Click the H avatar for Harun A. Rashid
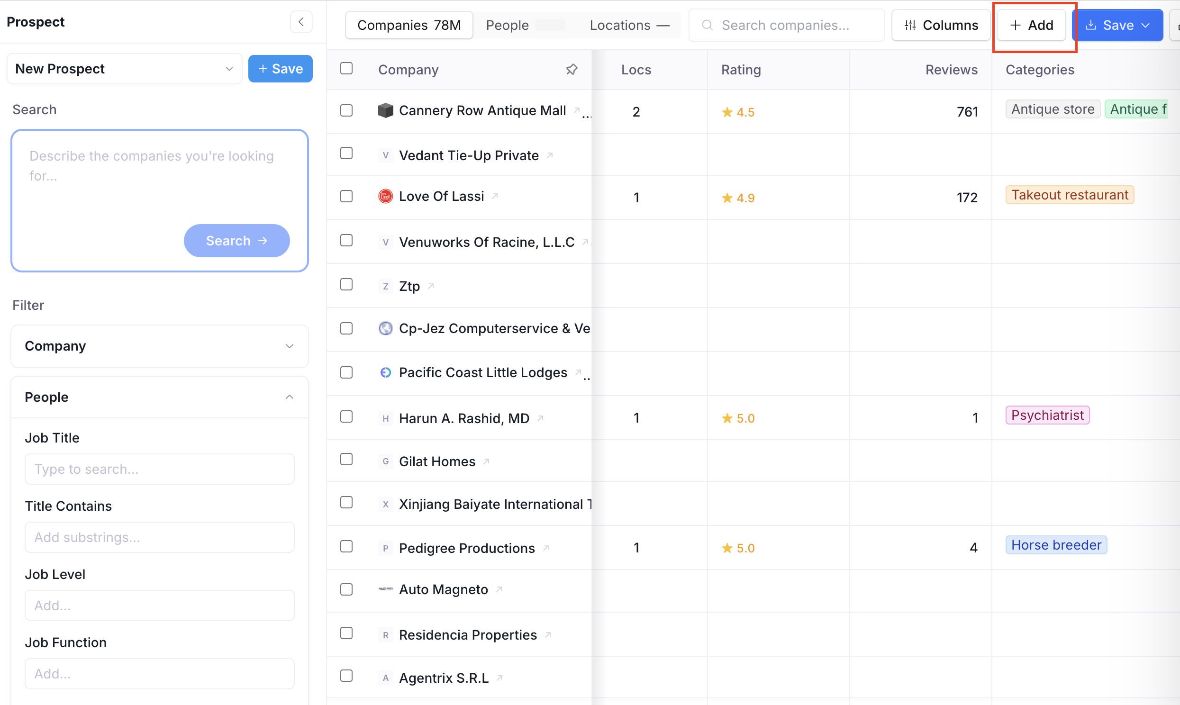This screenshot has width=1180, height=705. coord(385,418)
